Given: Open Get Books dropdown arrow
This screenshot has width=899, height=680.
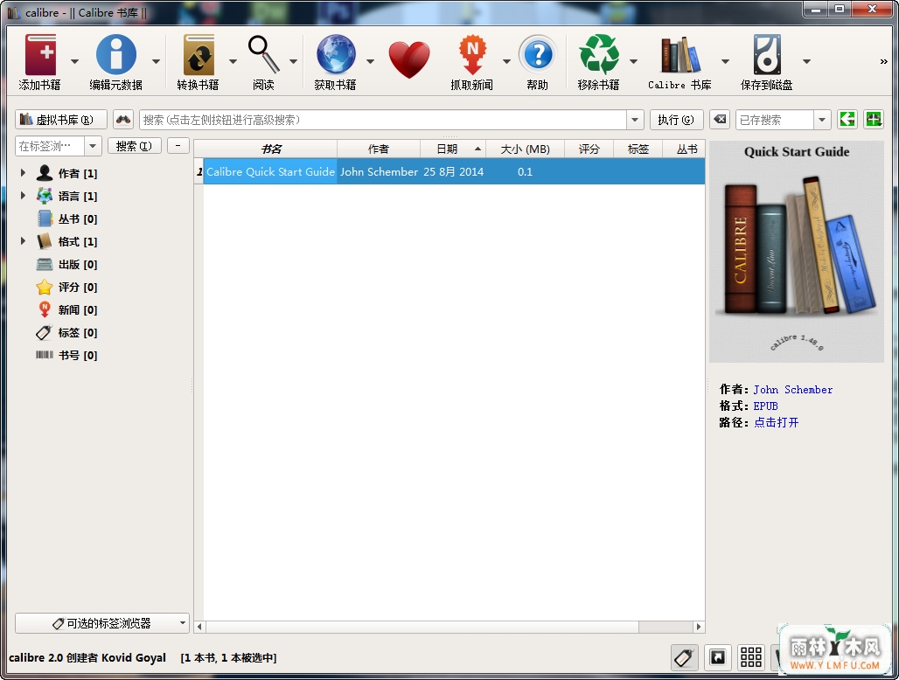Looking at the screenshot, I should click(371, 61).
